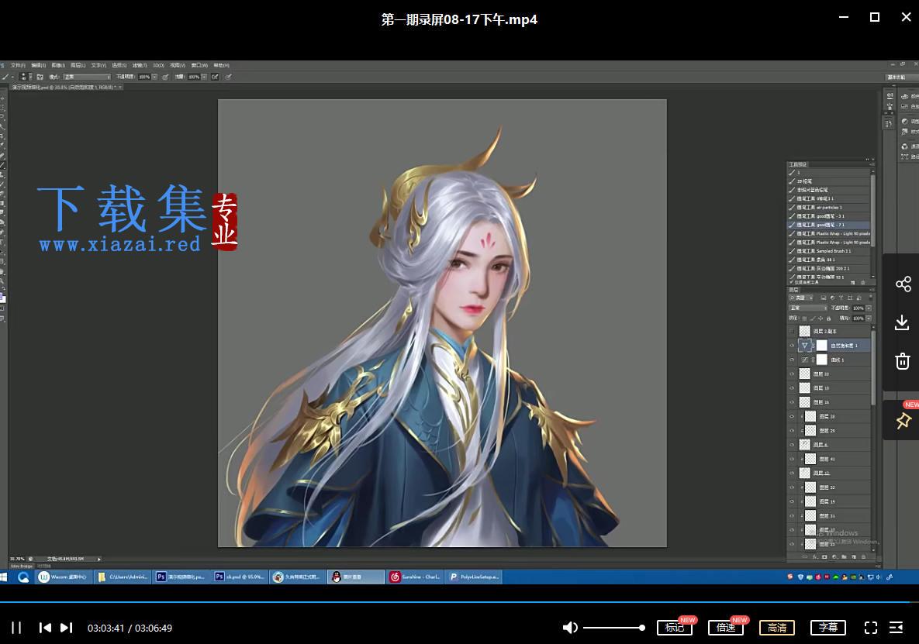
Task: Filter layers by text type icon
Action: 841,298
